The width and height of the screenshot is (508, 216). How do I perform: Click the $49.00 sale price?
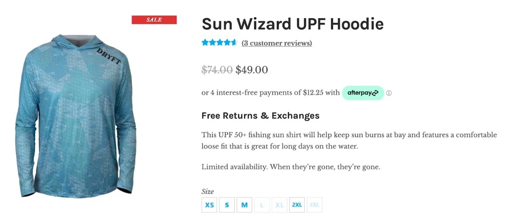[x=252, y=69]
